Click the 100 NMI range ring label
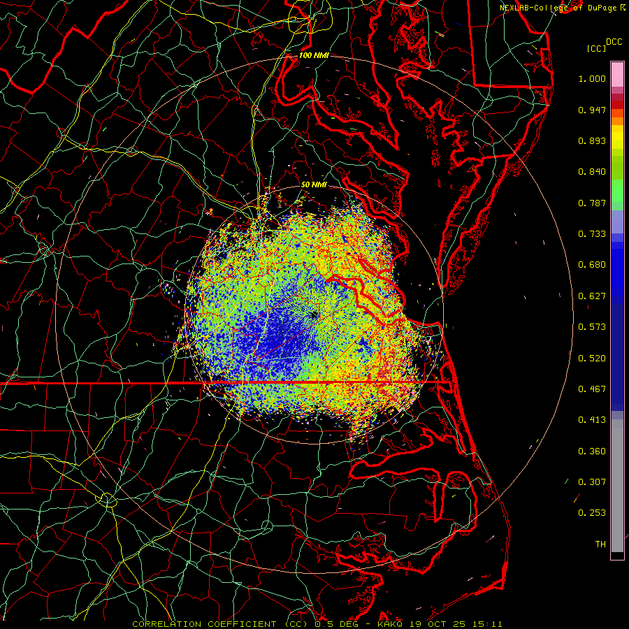This screenshot has width=629, height=629. (314, 55)
